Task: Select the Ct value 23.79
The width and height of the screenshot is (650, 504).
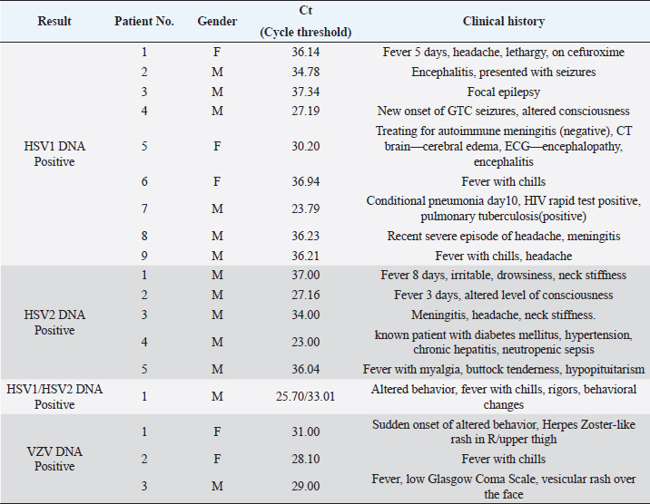Action: [305, 208]
